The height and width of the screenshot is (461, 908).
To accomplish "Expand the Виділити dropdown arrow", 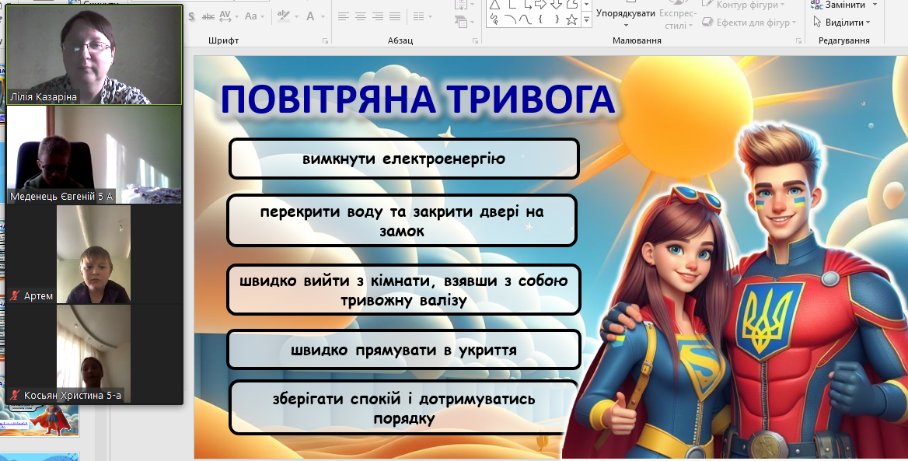I will pos(868,23).
